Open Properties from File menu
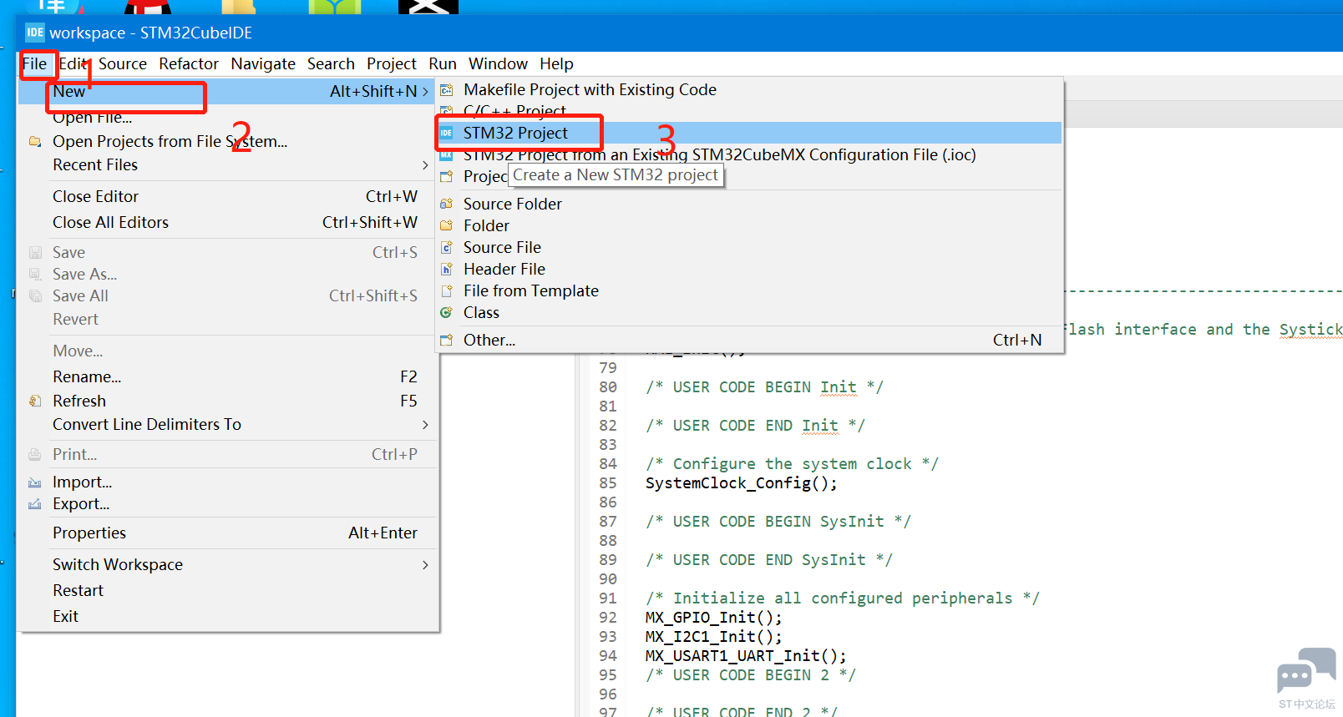This screenshot has width=1343, height=717. point(227,533)
